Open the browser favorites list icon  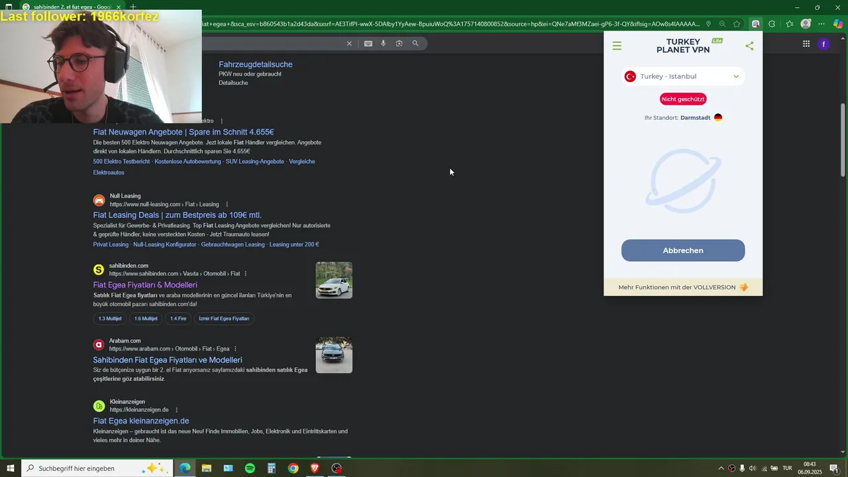point(789,24)
